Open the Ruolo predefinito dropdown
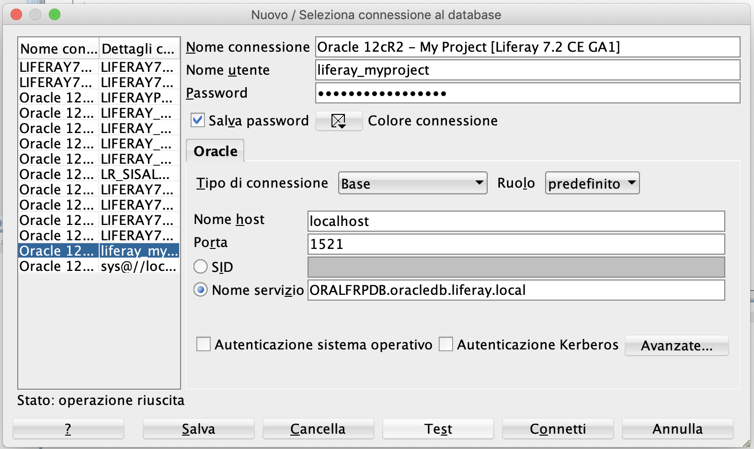Viewport: 754px width, 449px height. click(x=592, y=183)
